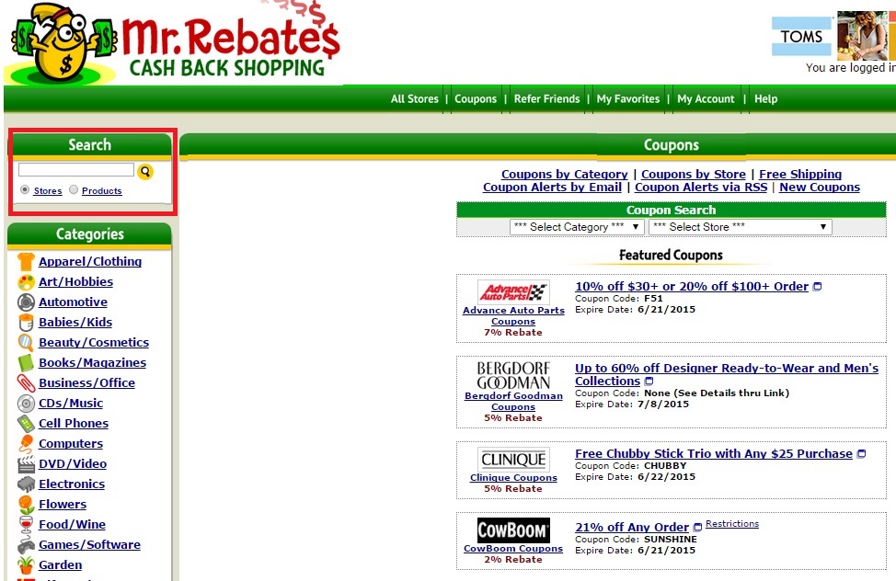Open the Garden category link
The image size is (896, 581).
(61, 565)
